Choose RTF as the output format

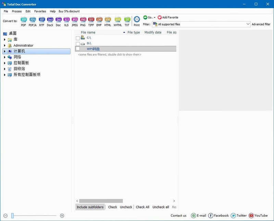coord(42,21)
